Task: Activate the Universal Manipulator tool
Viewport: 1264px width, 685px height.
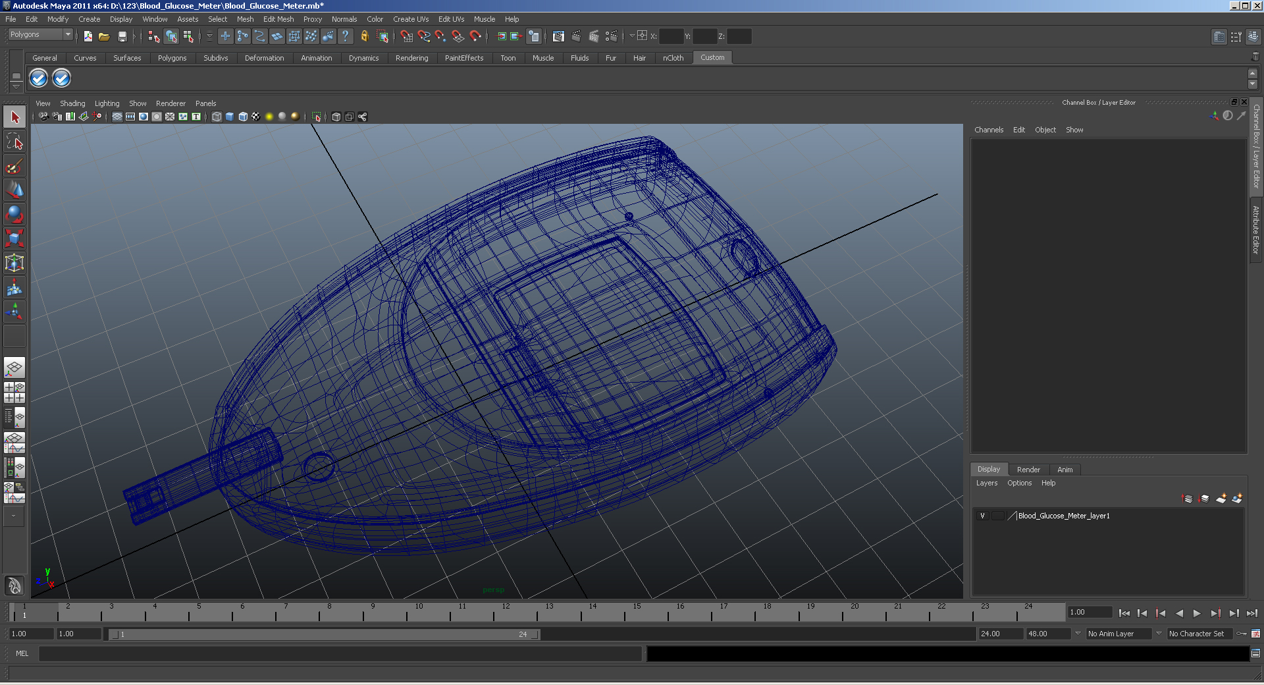Action: [14, 263]
